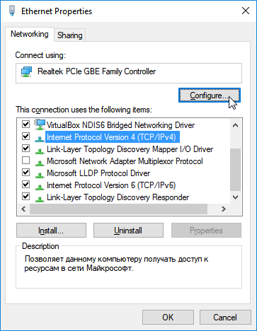Click the Realtek PCIe GBE controller icon
Screen dimensions: 257x331
point(26,71)
